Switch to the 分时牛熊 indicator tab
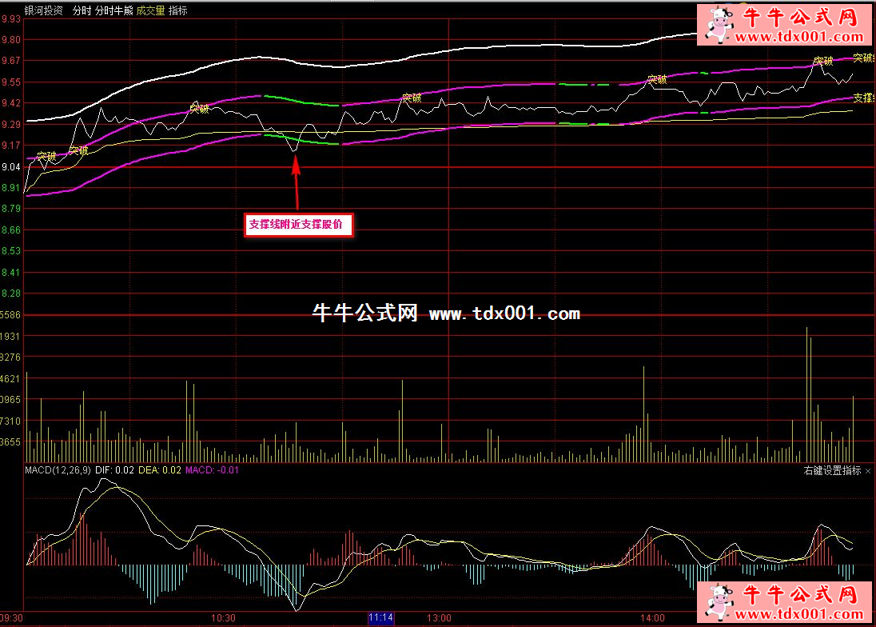Screen dimensions: 876x627 [113, 11]
